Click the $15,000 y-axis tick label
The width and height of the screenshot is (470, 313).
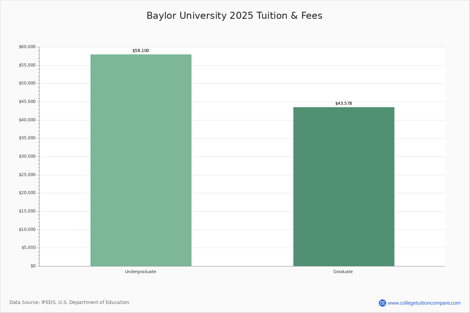(x=27, y=211)
